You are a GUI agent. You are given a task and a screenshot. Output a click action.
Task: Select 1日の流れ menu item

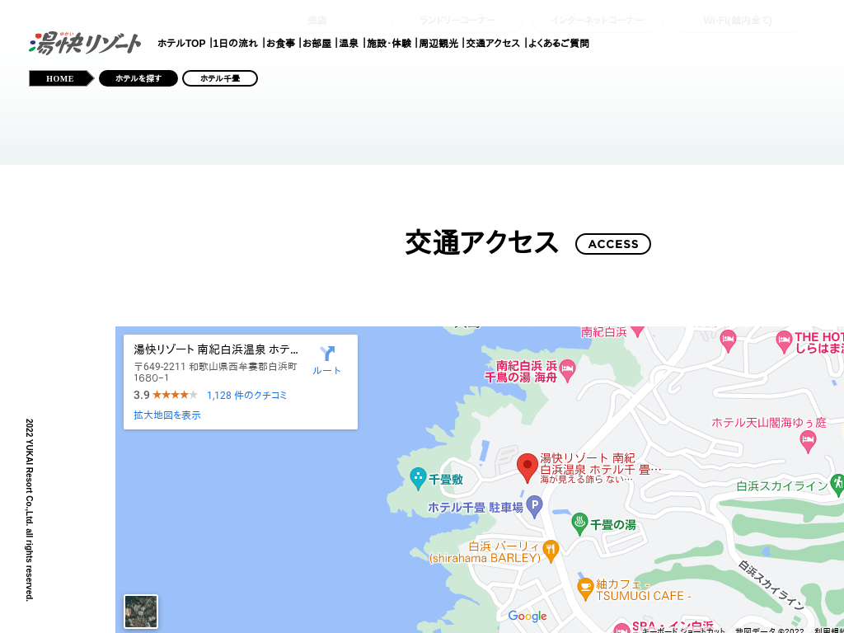[x=235, y=43]
